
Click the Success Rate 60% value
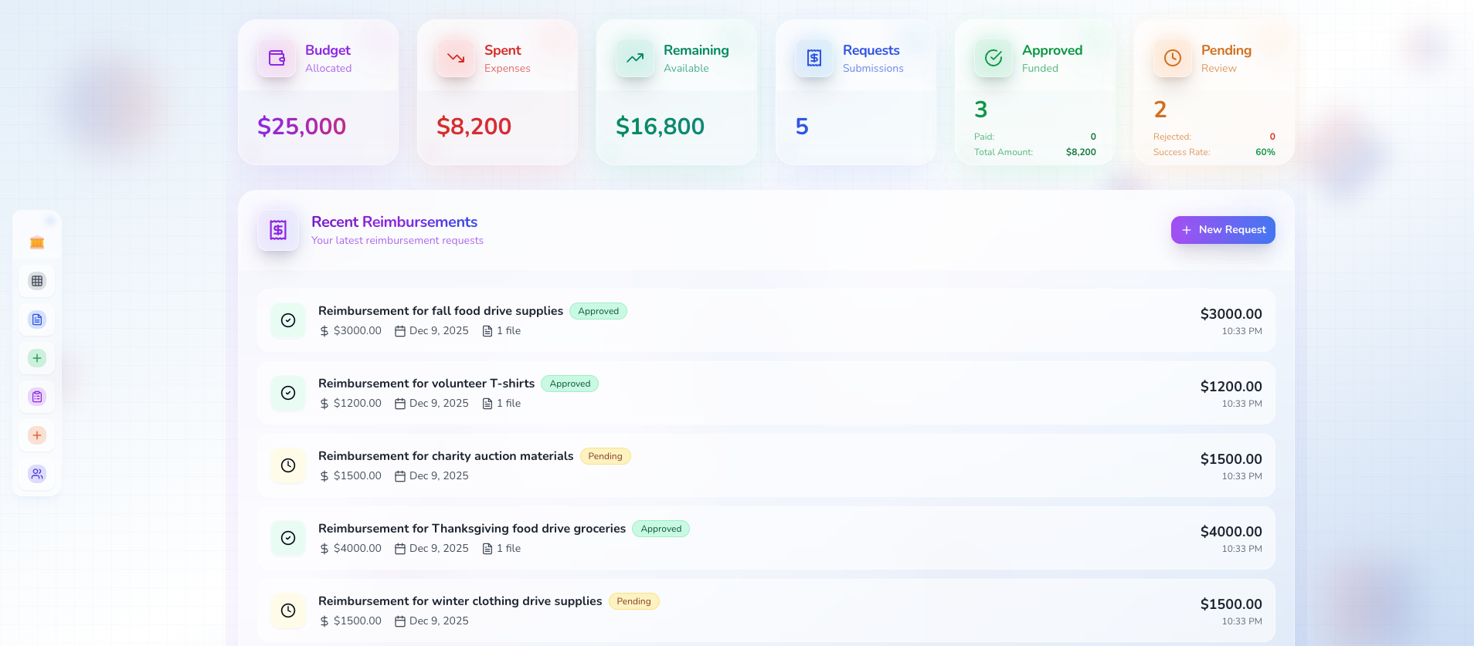(x=1265, y=152)
